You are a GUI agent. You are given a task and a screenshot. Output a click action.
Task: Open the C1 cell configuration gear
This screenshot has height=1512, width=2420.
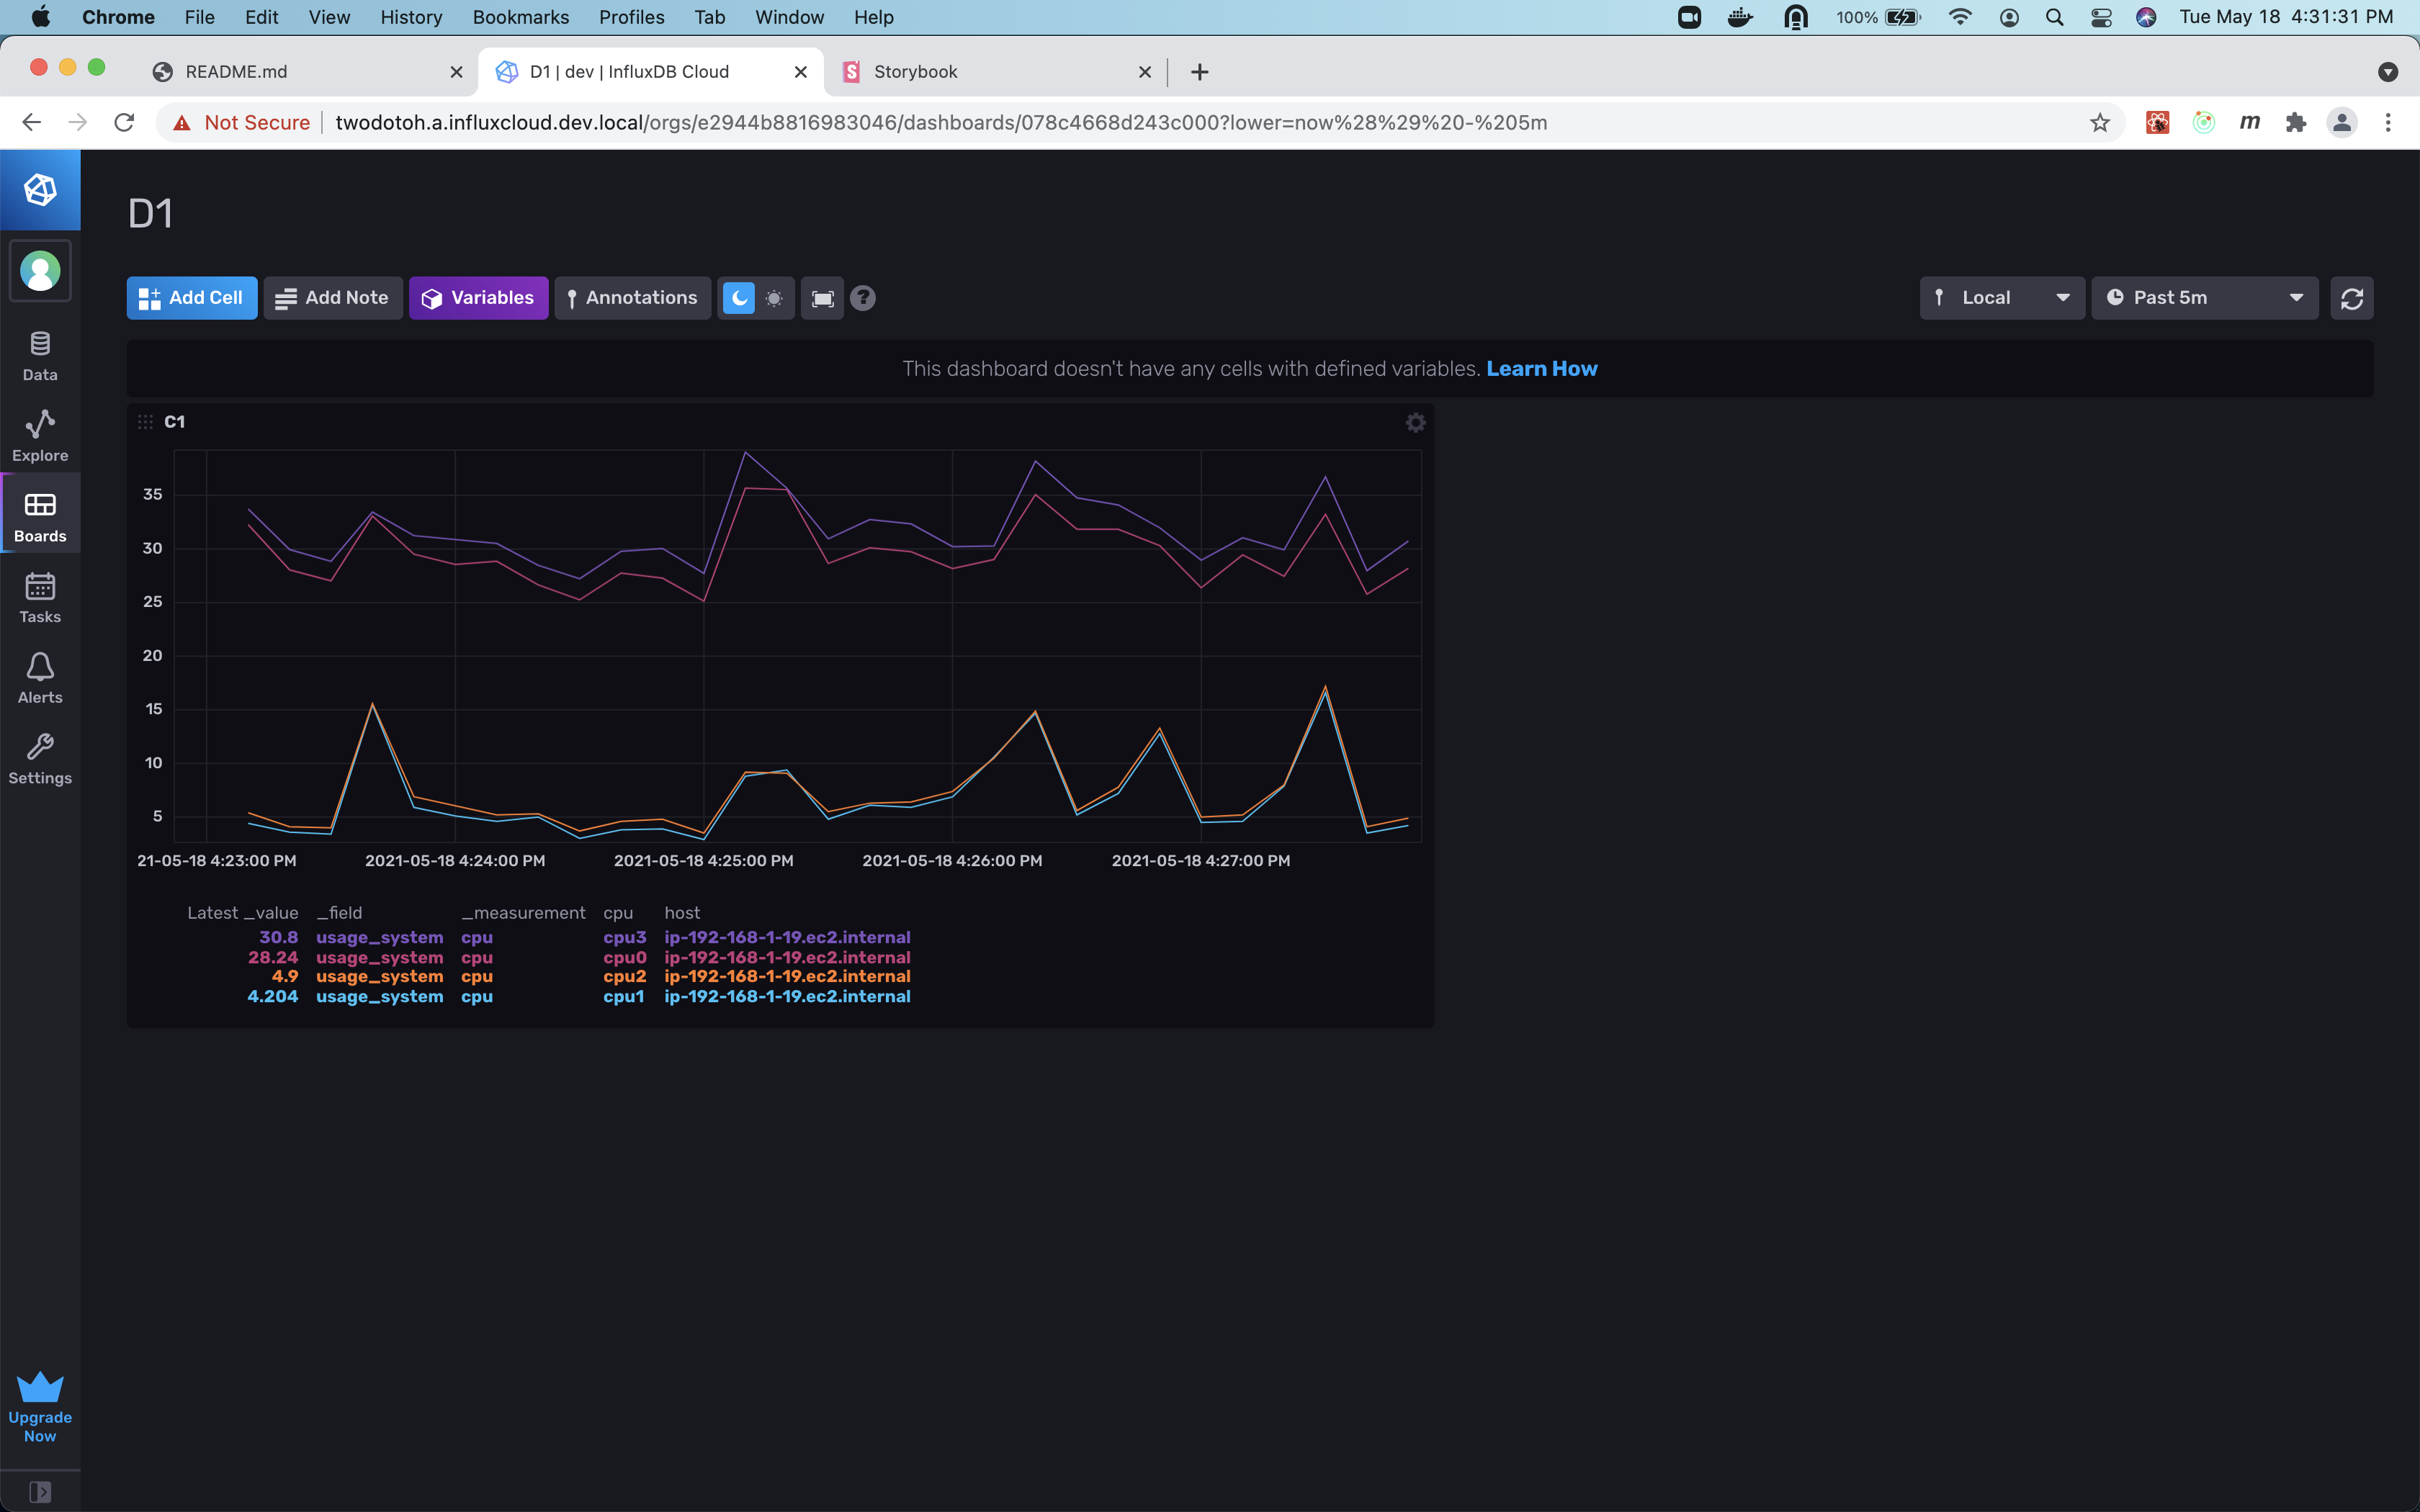1415,422
